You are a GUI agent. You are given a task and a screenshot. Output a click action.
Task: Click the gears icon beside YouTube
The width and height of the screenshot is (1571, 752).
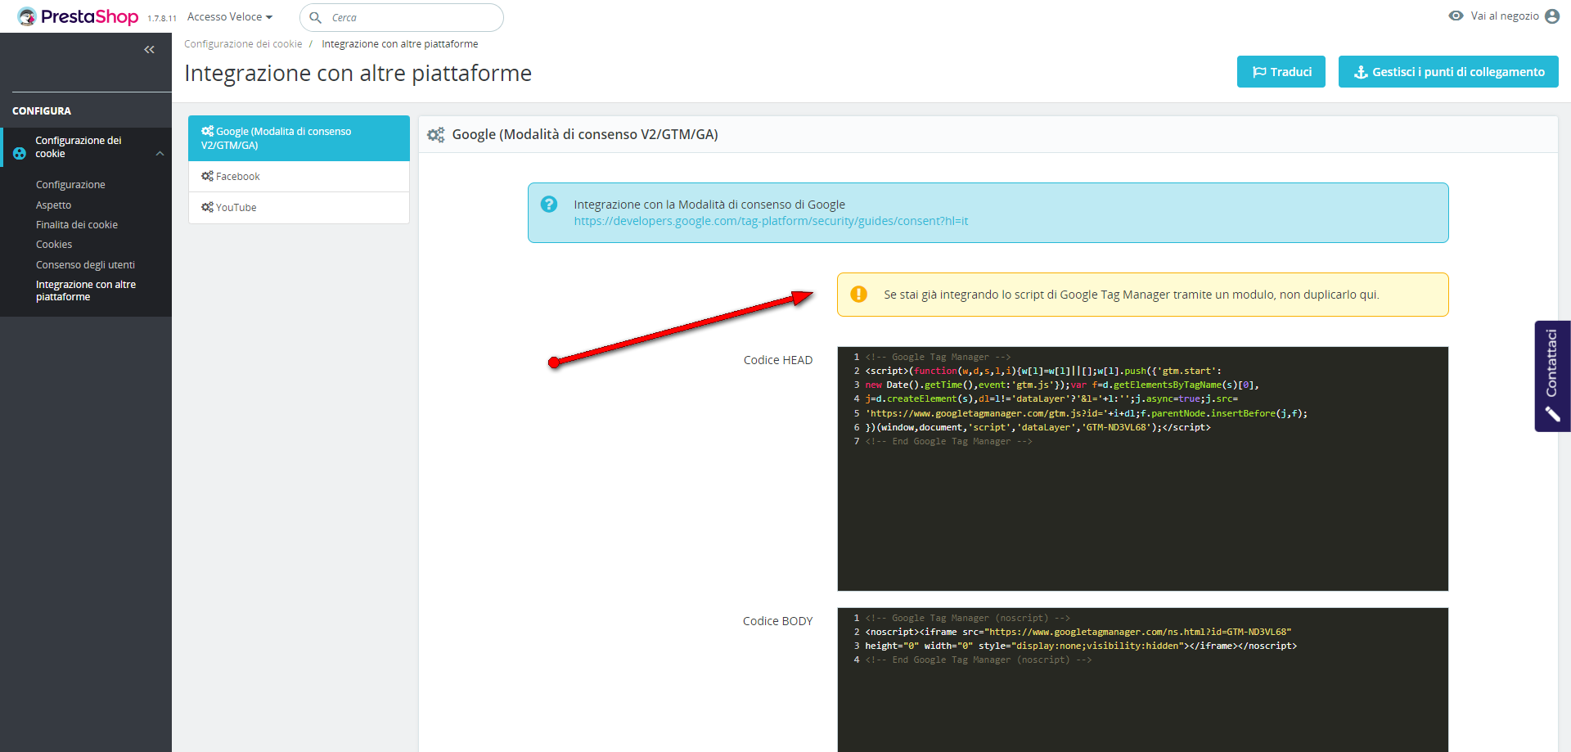point(207,207)
